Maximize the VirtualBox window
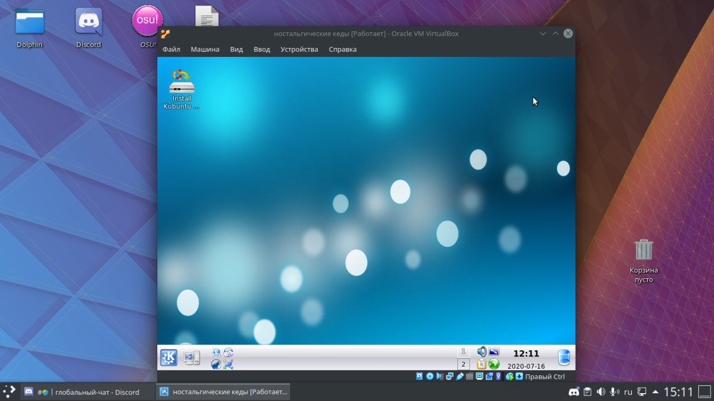The image size is (714, 401). (555, 33)
